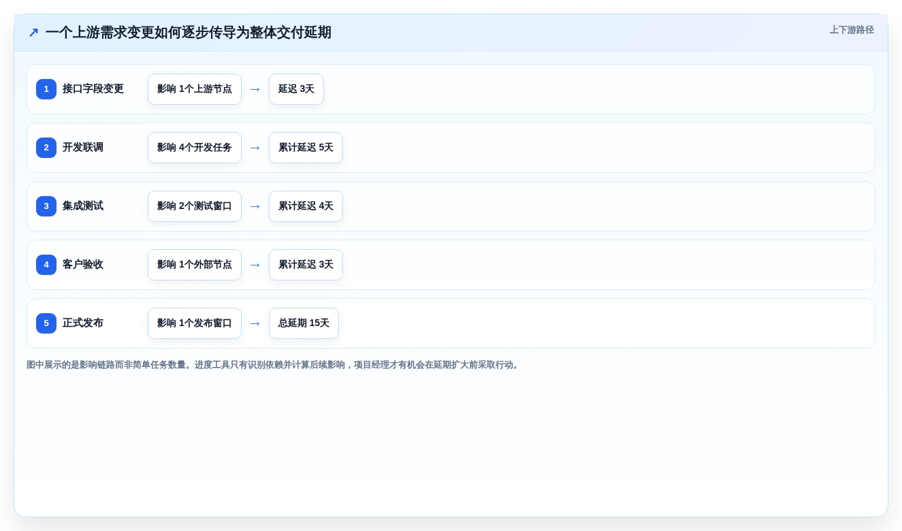Click the step 2 number badge
902x531 pixels.
click(x=46, y=148)
